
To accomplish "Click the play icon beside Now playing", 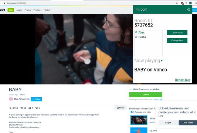I will click(162, 61).
